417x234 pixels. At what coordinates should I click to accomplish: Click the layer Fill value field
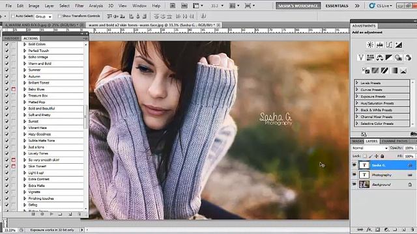click(409, 156)
